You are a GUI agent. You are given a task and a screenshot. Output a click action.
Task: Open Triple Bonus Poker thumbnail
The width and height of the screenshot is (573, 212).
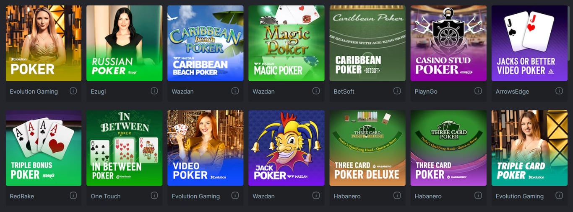(44, 148)
